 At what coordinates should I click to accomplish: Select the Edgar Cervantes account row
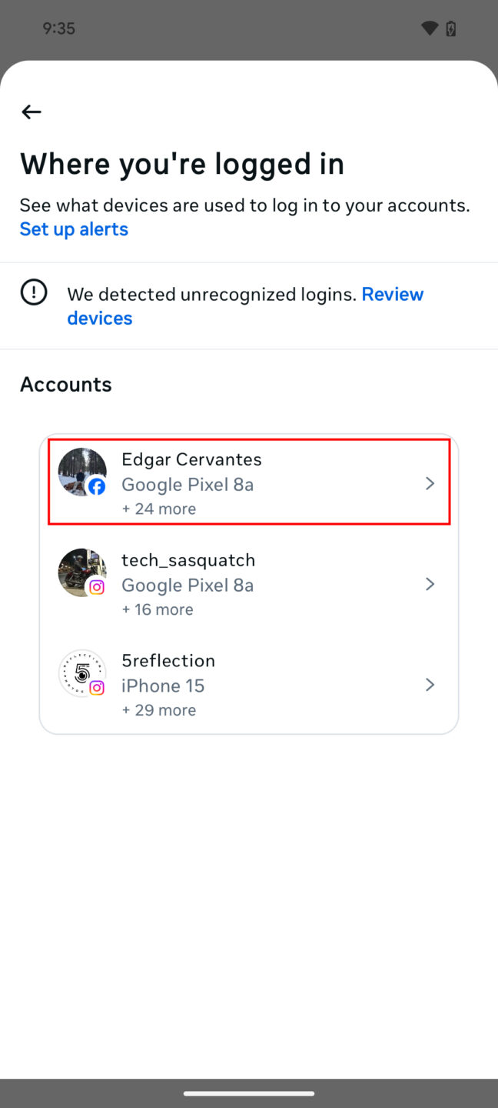click(x=249, y=482)
